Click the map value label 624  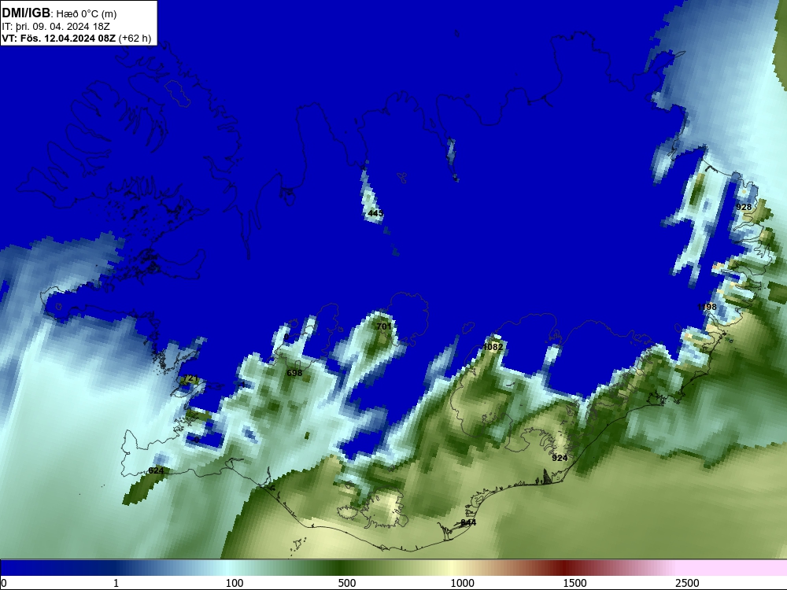click(156, 470)
